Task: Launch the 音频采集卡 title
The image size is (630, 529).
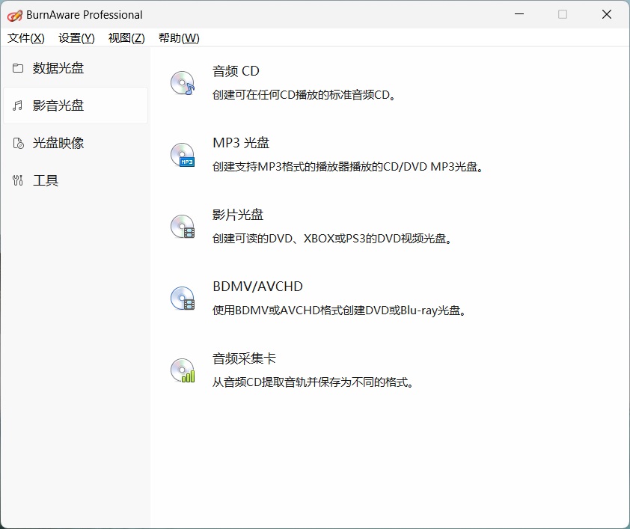Action: pyautogui.click(x=244, y=358)
